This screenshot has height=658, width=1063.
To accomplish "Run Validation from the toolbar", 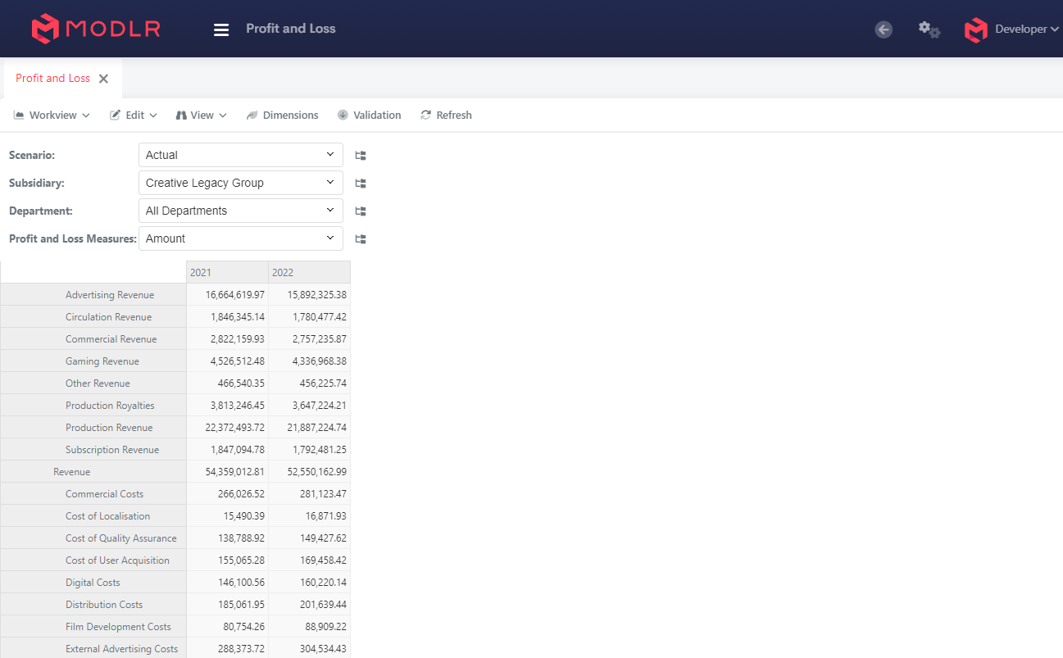I will point(369,115).
